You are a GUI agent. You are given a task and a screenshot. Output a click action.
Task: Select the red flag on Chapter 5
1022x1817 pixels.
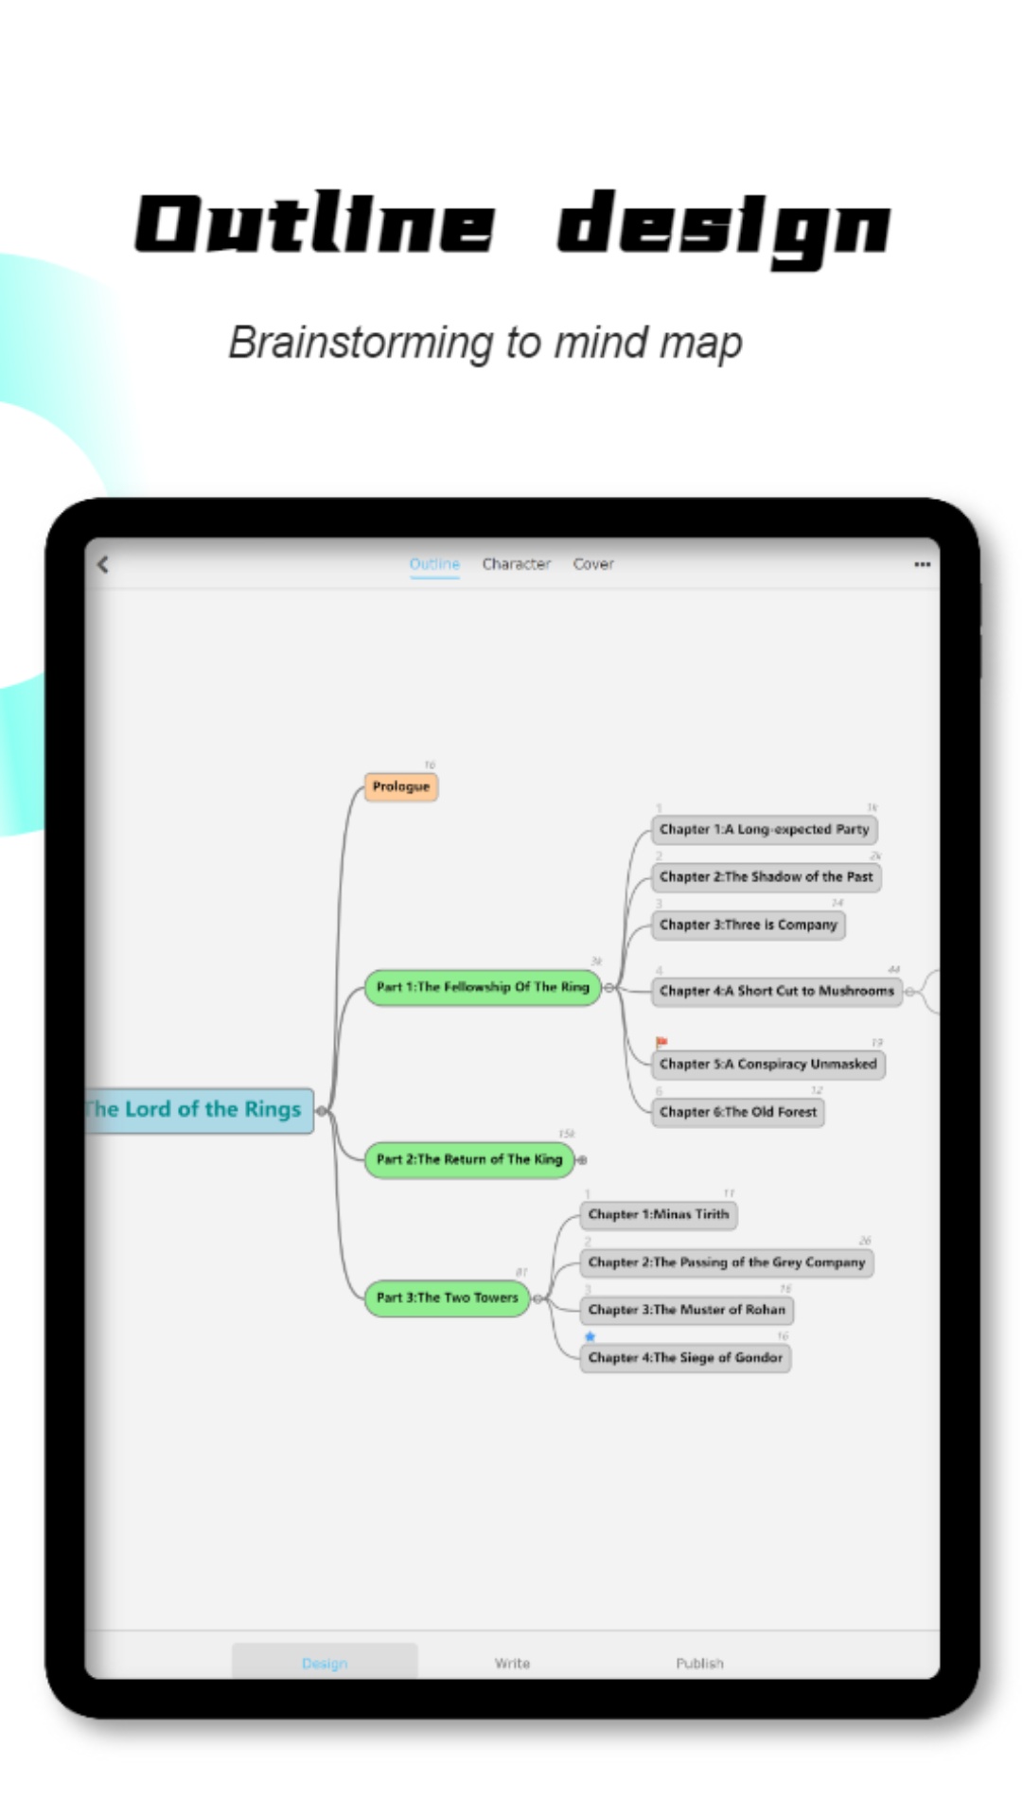(x=661, y=1043)
